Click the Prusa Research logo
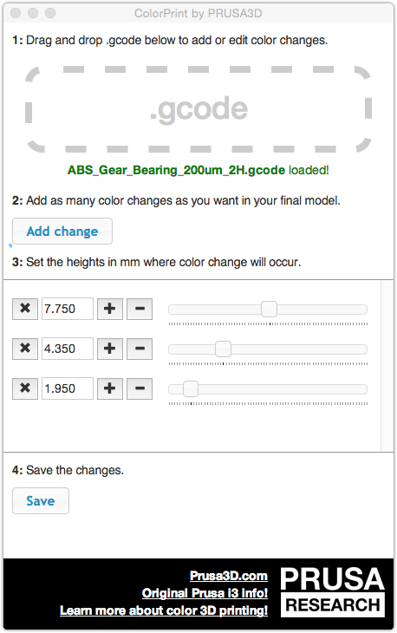 (333, 591)
